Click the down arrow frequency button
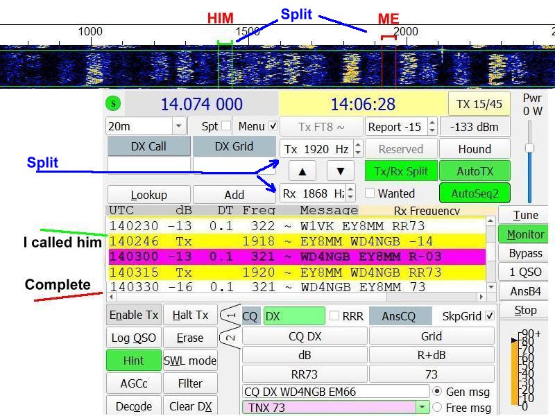Image resolution: width=555 pixels, height=416 pixels. pyautogui.click(x=341, y=171)
